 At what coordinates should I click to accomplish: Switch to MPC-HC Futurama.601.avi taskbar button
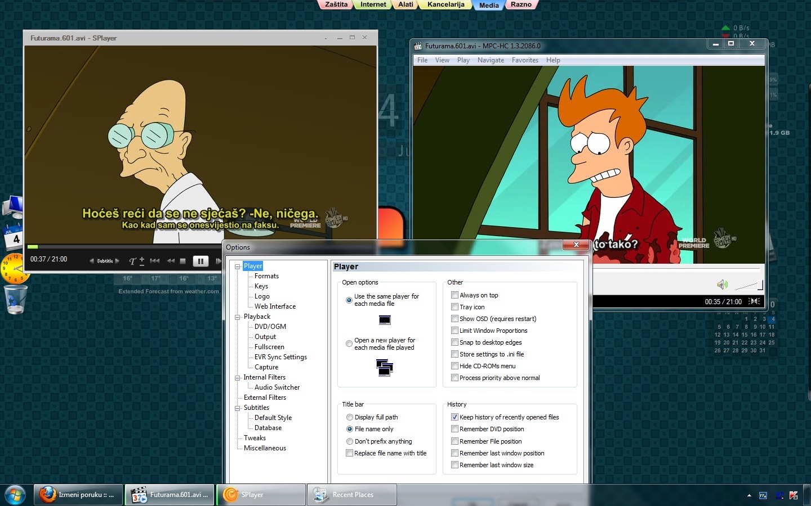pos(170,495)
